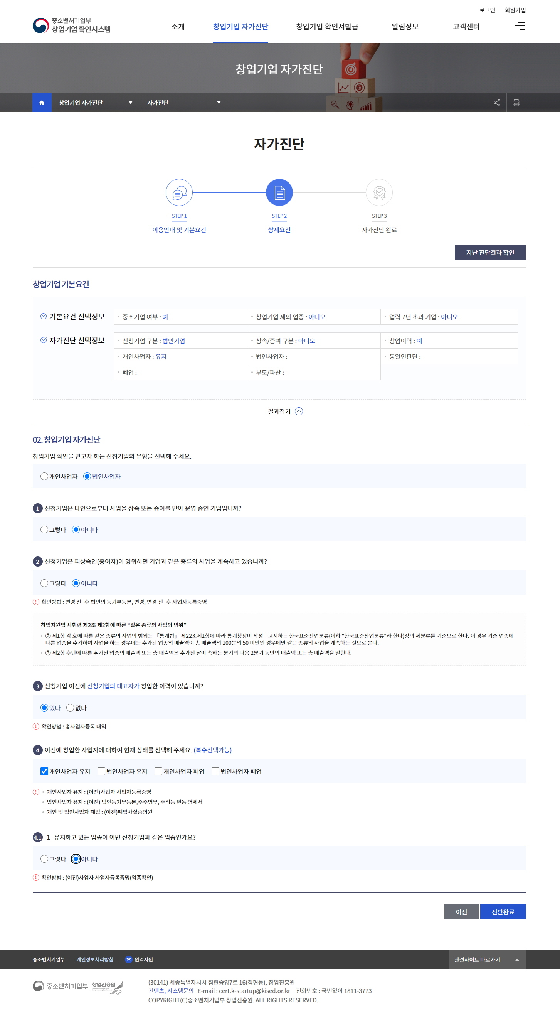
Task: Click the 결과접기 circular chevron icon
Action: (299, 411)
